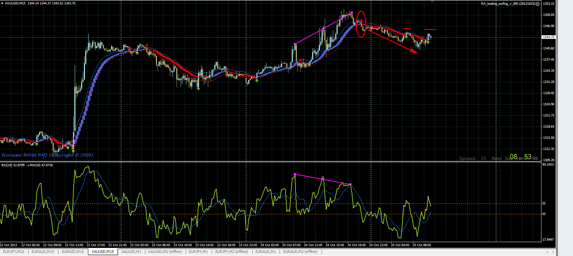Click the green 08 countdown number
Screen dimensions: 573x256
(x=514, y=157)
